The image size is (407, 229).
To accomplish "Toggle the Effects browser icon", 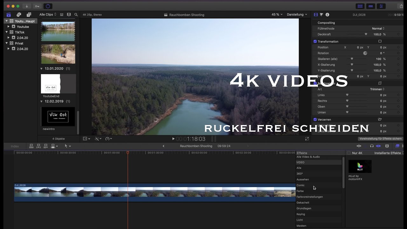I will click(397, 146).
